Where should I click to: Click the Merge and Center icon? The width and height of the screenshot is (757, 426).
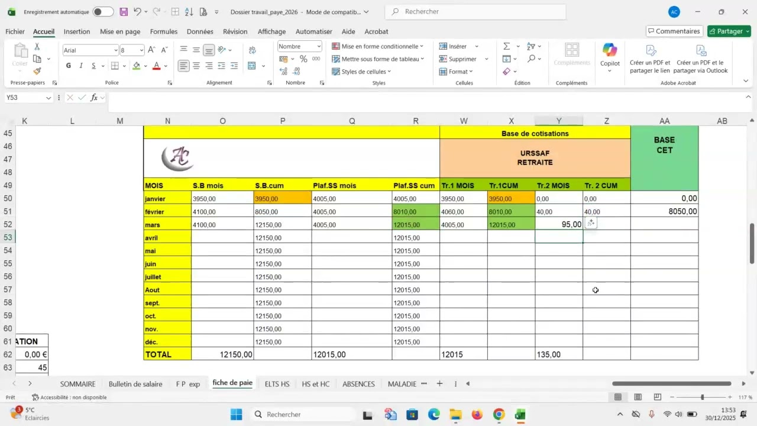[x=252, y=66]
